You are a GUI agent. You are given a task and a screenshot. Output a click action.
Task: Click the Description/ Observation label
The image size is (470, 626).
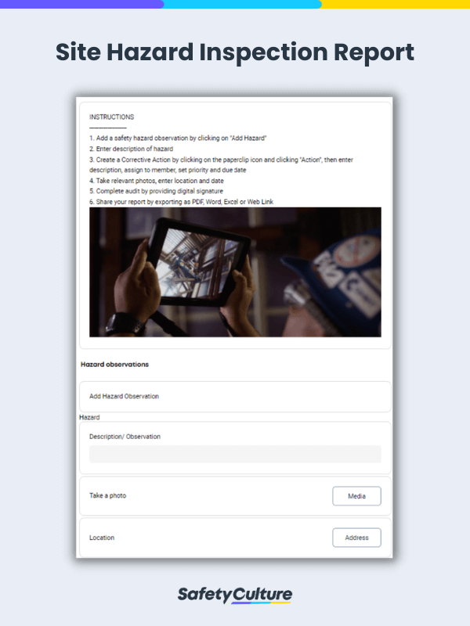(125, 437)
